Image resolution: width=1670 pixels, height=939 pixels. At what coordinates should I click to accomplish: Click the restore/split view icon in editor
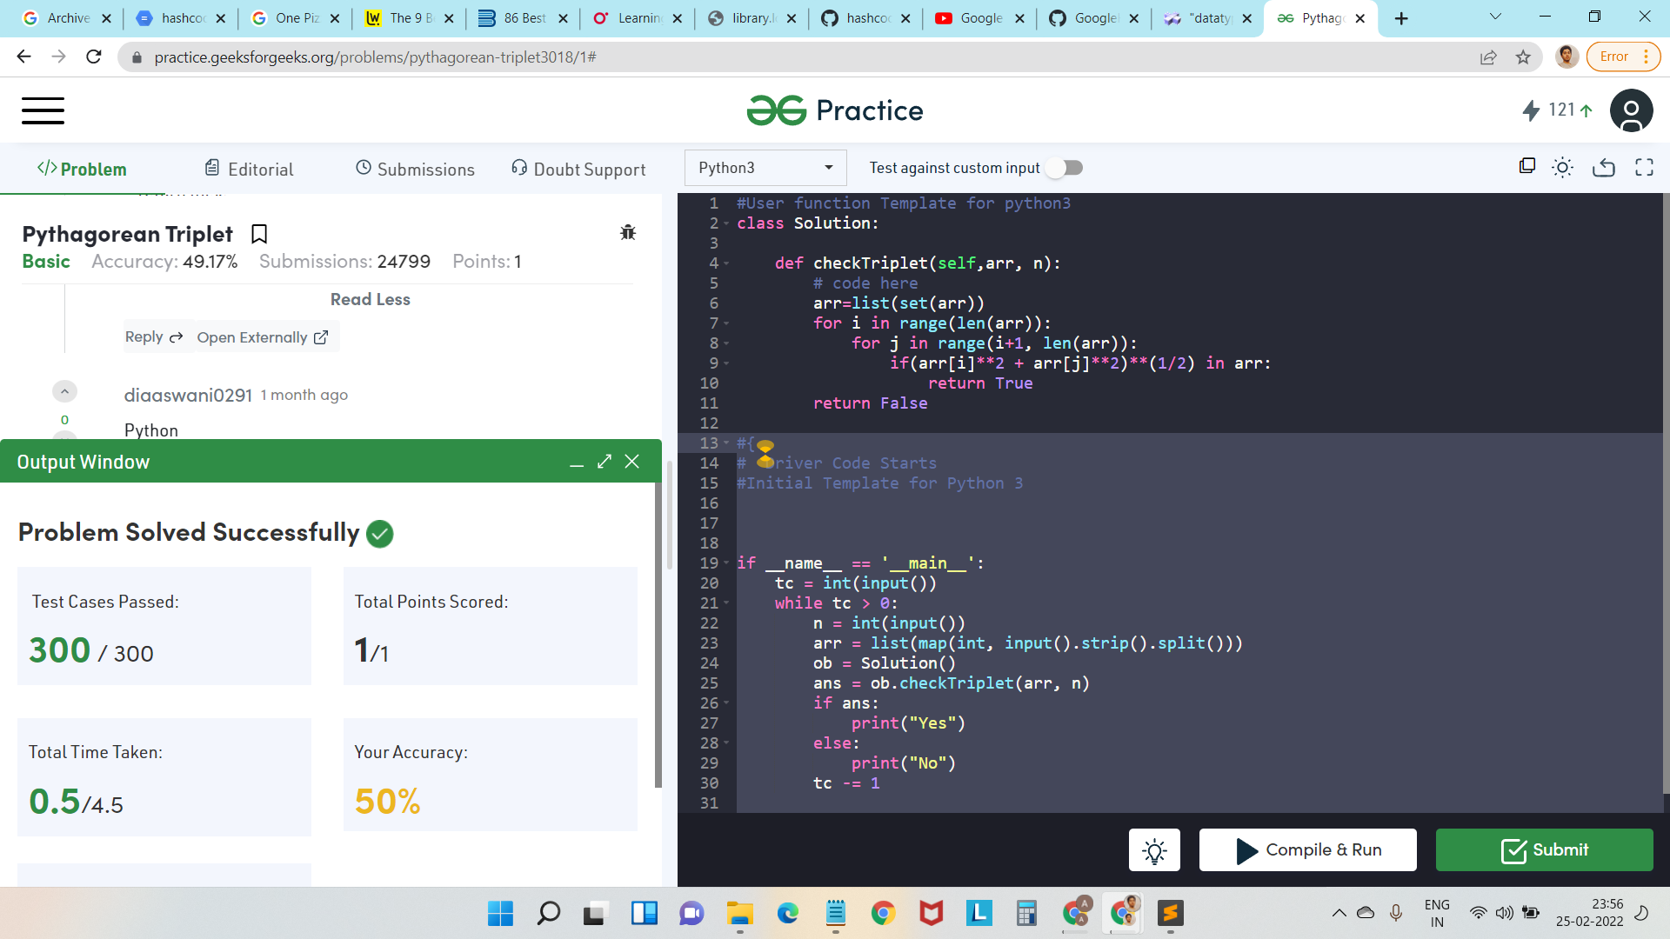pos(1526,168)
